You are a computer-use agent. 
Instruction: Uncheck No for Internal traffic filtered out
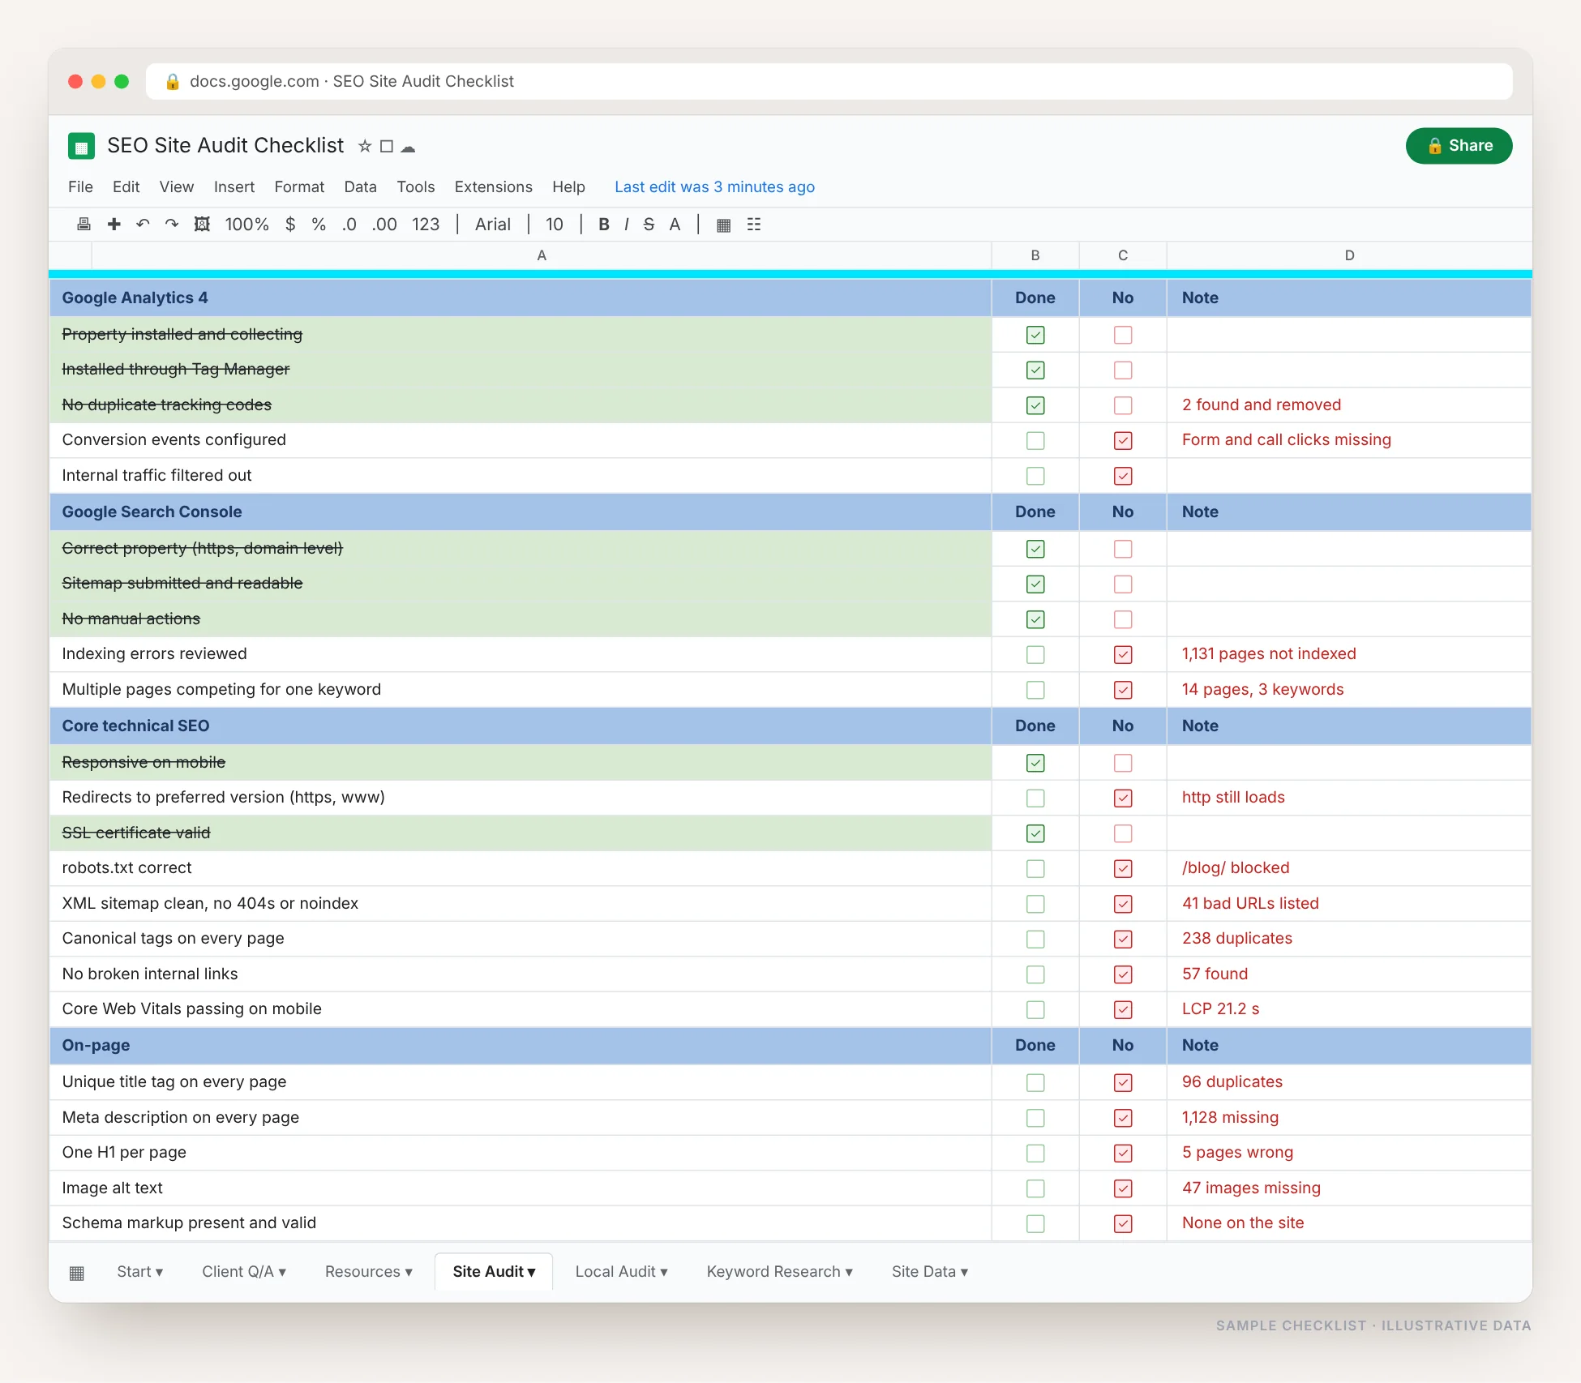[x=1123, y=476]
